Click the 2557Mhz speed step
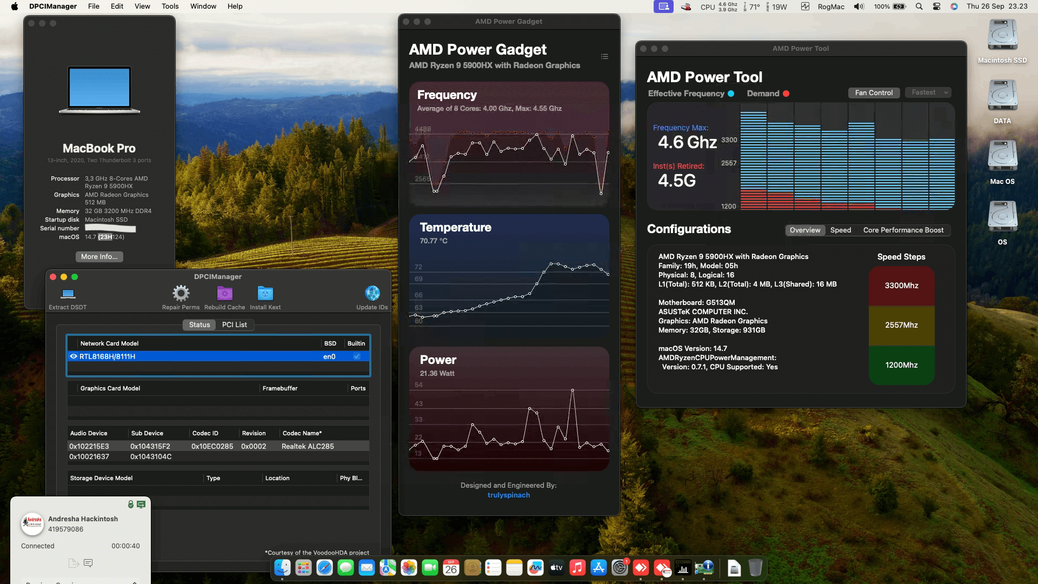Viewport: 1038px width, 584px height. [x=901, y=325]
